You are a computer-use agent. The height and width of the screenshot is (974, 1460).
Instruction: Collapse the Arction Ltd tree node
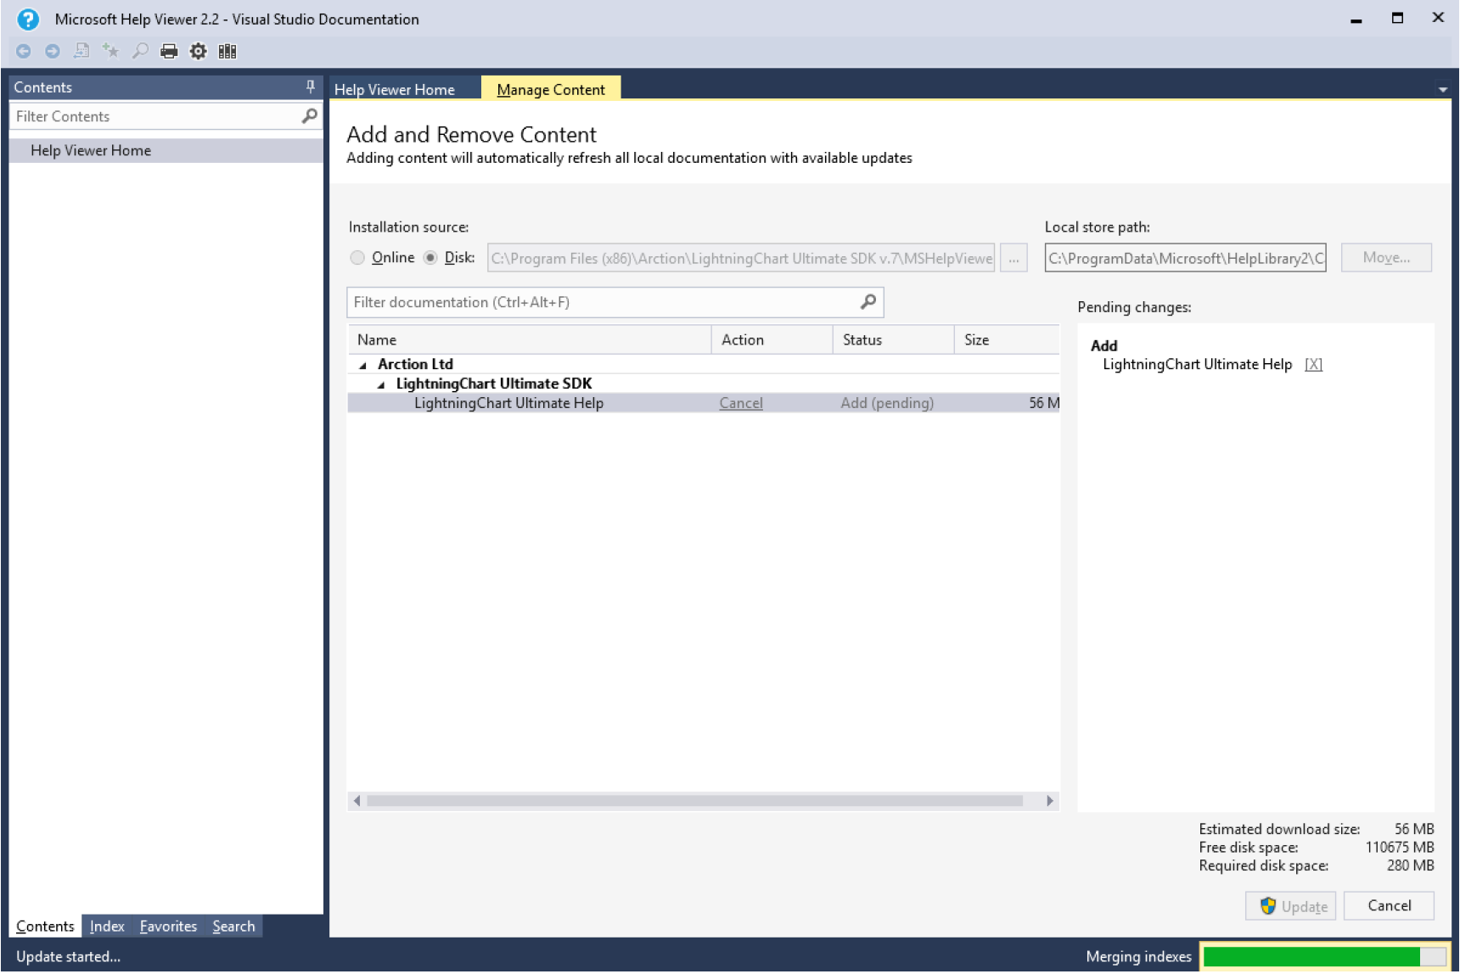click(x=363, y=366)
